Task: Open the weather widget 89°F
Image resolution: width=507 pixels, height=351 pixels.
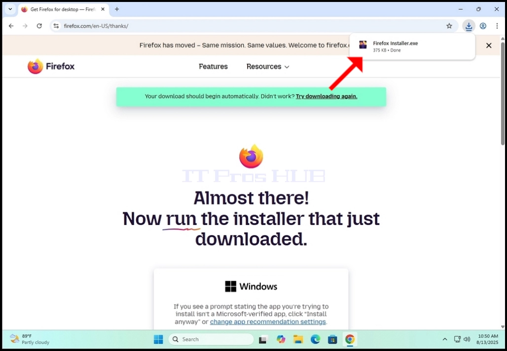Action: tap(30, 339)
